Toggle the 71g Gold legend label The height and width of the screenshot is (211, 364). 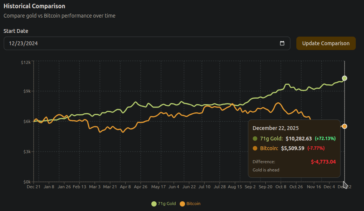click(166, 204)
